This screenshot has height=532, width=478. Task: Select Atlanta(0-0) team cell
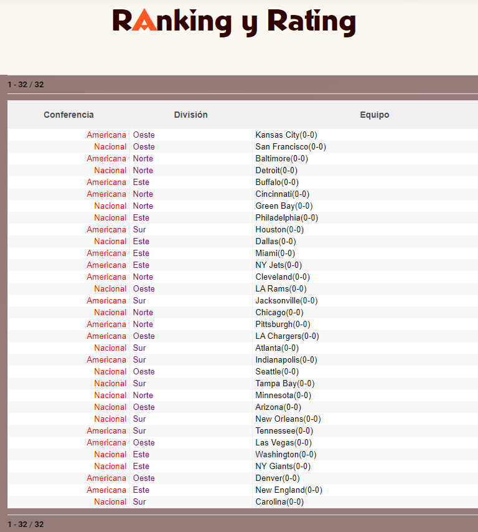click(x=277, y=348)
